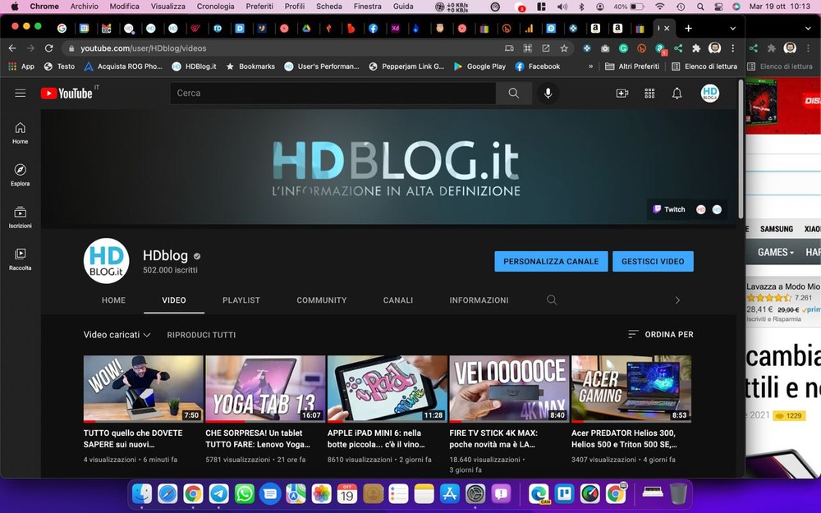Go to Home in YouTube sidebar
Image resolution: width=821 pixels, height=513 pixels.
[x=21, y=133]
